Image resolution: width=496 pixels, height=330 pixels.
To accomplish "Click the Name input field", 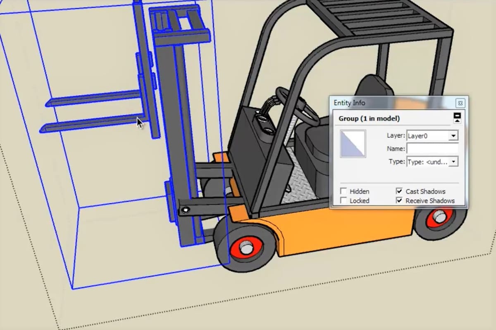I will tap(432, 148).
